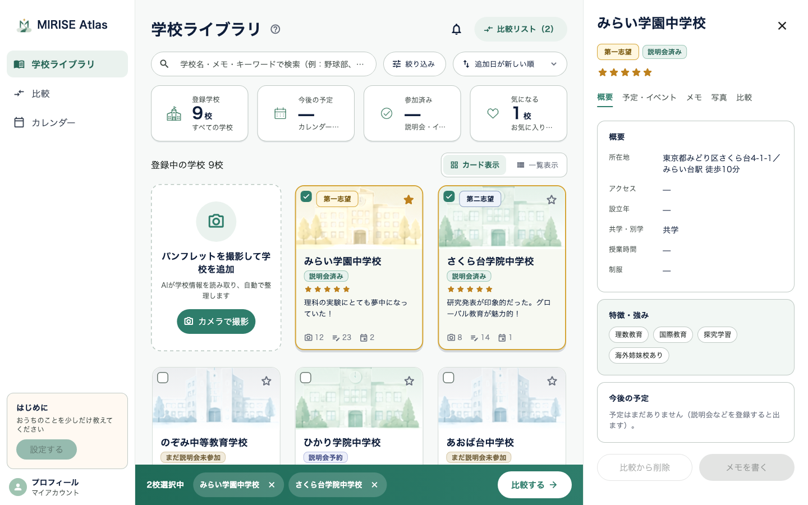Screen dimensions: 808x505
Task: Close the みらい学園中学校 detail panel
Action: [782, 26]
